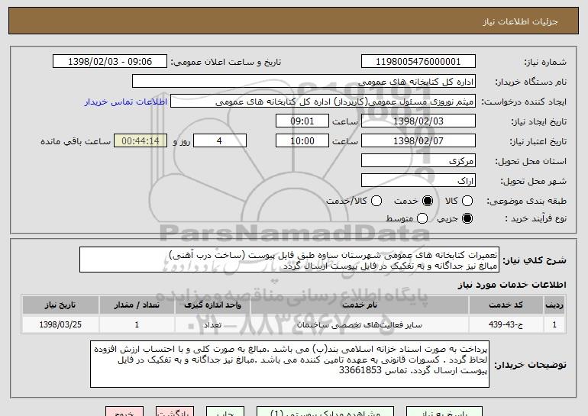The image size is (588, 416).
Task: Click the validity time field 10:00
Action: coord(302,141)
